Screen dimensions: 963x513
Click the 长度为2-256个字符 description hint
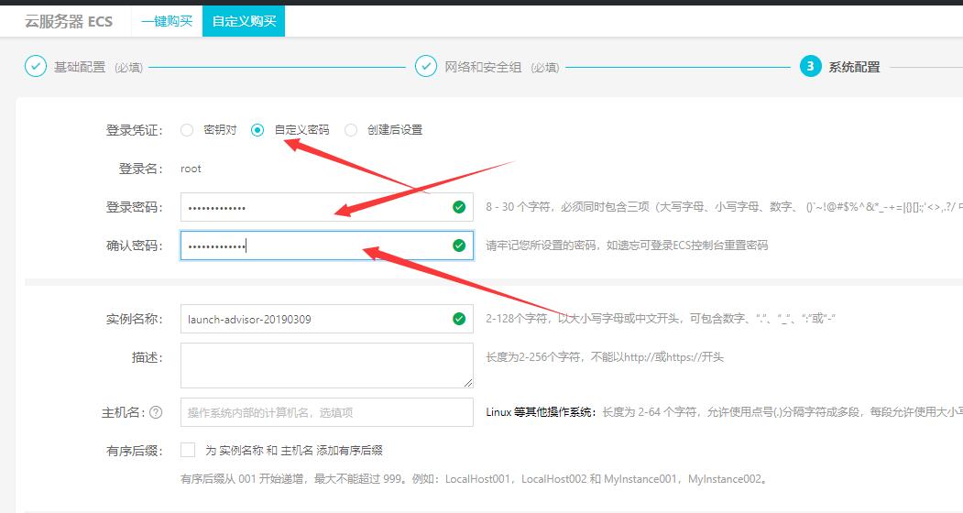coord(605,357)
